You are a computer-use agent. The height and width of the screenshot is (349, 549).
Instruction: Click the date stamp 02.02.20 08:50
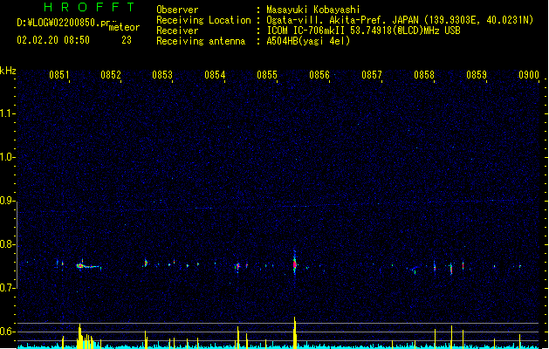coord(53,40)
